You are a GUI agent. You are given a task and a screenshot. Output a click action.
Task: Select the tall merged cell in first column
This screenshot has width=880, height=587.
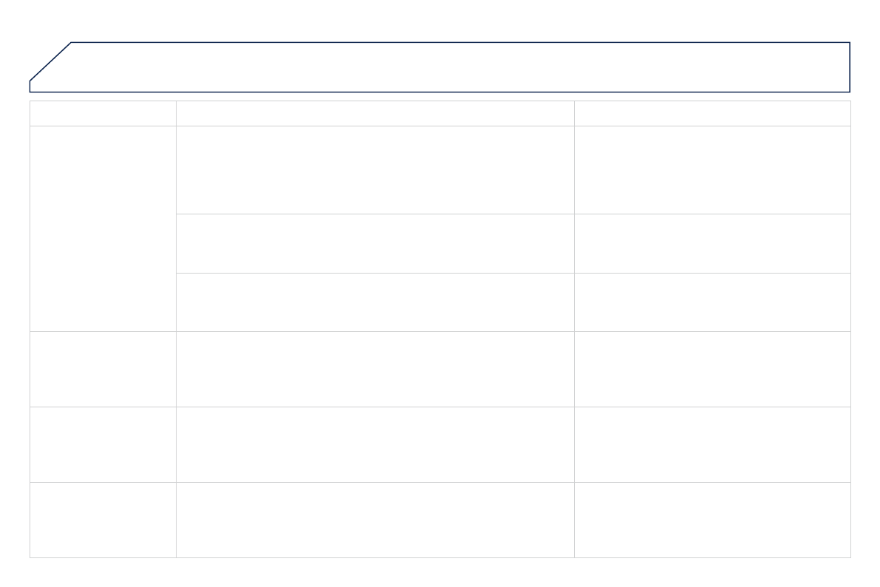click(103, 228)
